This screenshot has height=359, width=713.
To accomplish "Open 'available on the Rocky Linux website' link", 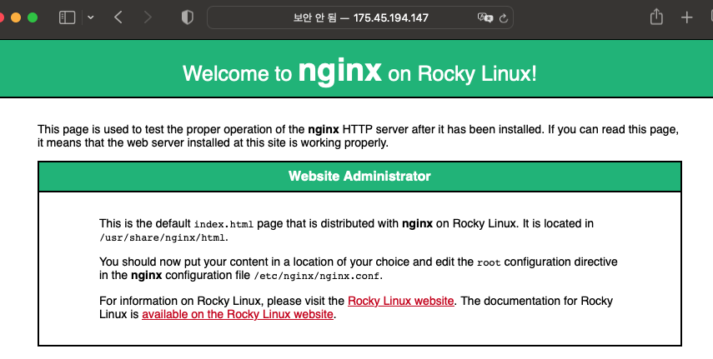I will [238, 314].
